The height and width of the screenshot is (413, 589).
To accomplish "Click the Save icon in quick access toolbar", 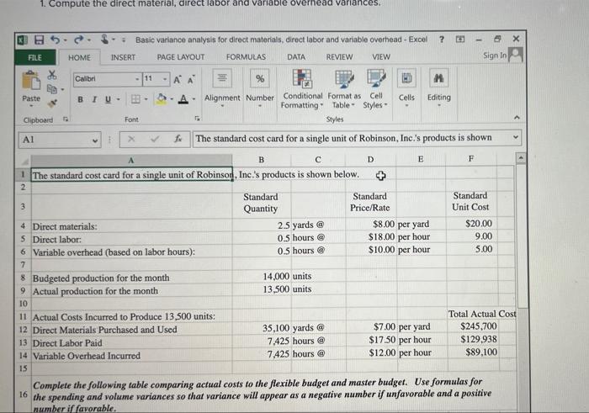I will tap(39, 40).
